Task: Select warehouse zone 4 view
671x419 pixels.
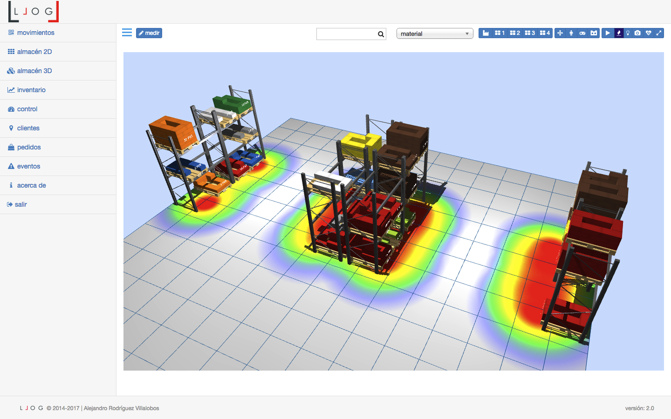Action: coord(545,33)
